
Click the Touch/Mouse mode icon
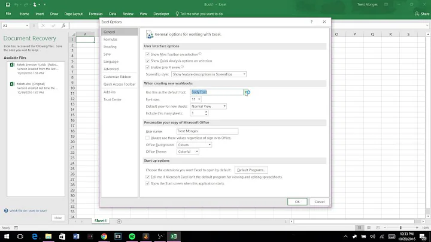(35, 4)
